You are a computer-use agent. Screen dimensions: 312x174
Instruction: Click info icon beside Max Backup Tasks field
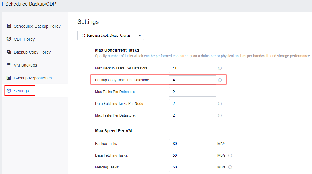point(220,68)
